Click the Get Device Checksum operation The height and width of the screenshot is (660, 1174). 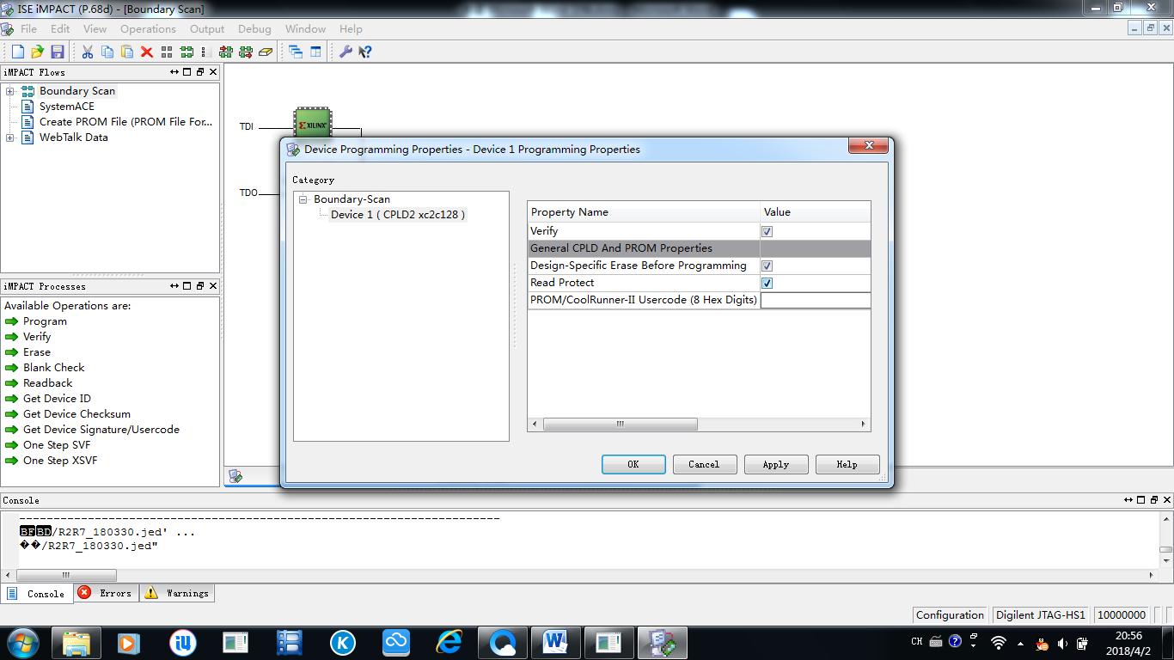coord(76,414)
